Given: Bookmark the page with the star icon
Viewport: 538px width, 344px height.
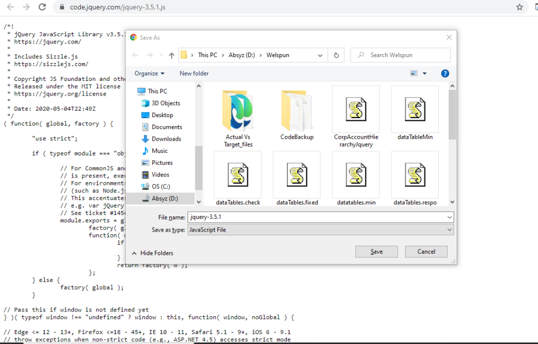Looking at the screenshot, I should [x=519, y=7].
